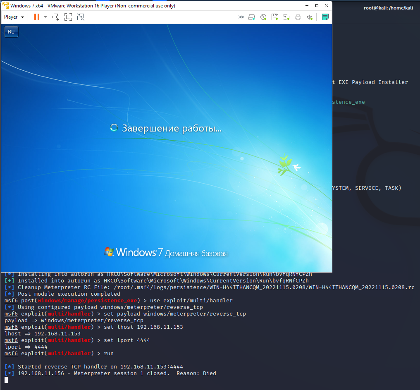Screen dimensions: 420x390
Task: Click the VMware Player title bar icon
Action: pyautogui.click(x=6, y=6)
